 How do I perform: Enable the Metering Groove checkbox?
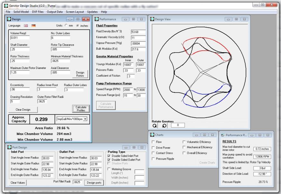coord(110,169)
